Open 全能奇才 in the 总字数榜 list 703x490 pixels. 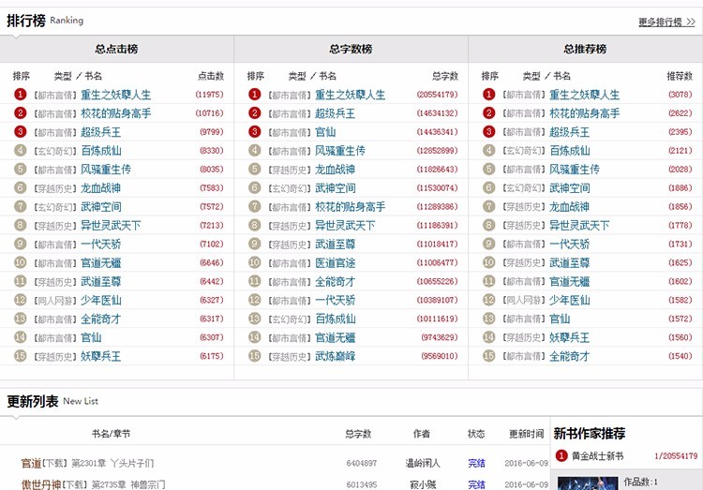pos(336,281)
